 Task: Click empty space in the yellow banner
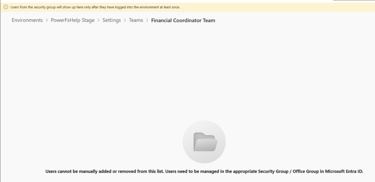point(275,7)
